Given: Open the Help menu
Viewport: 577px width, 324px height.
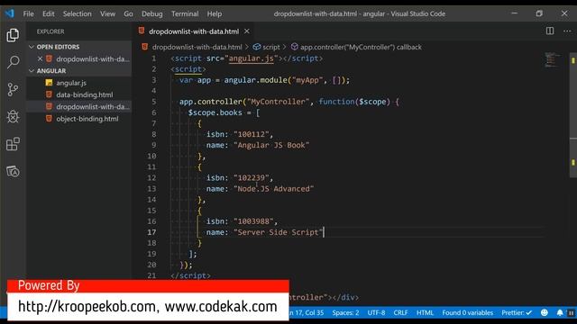Looking at the screenshot, I should (x=215, y=13).
